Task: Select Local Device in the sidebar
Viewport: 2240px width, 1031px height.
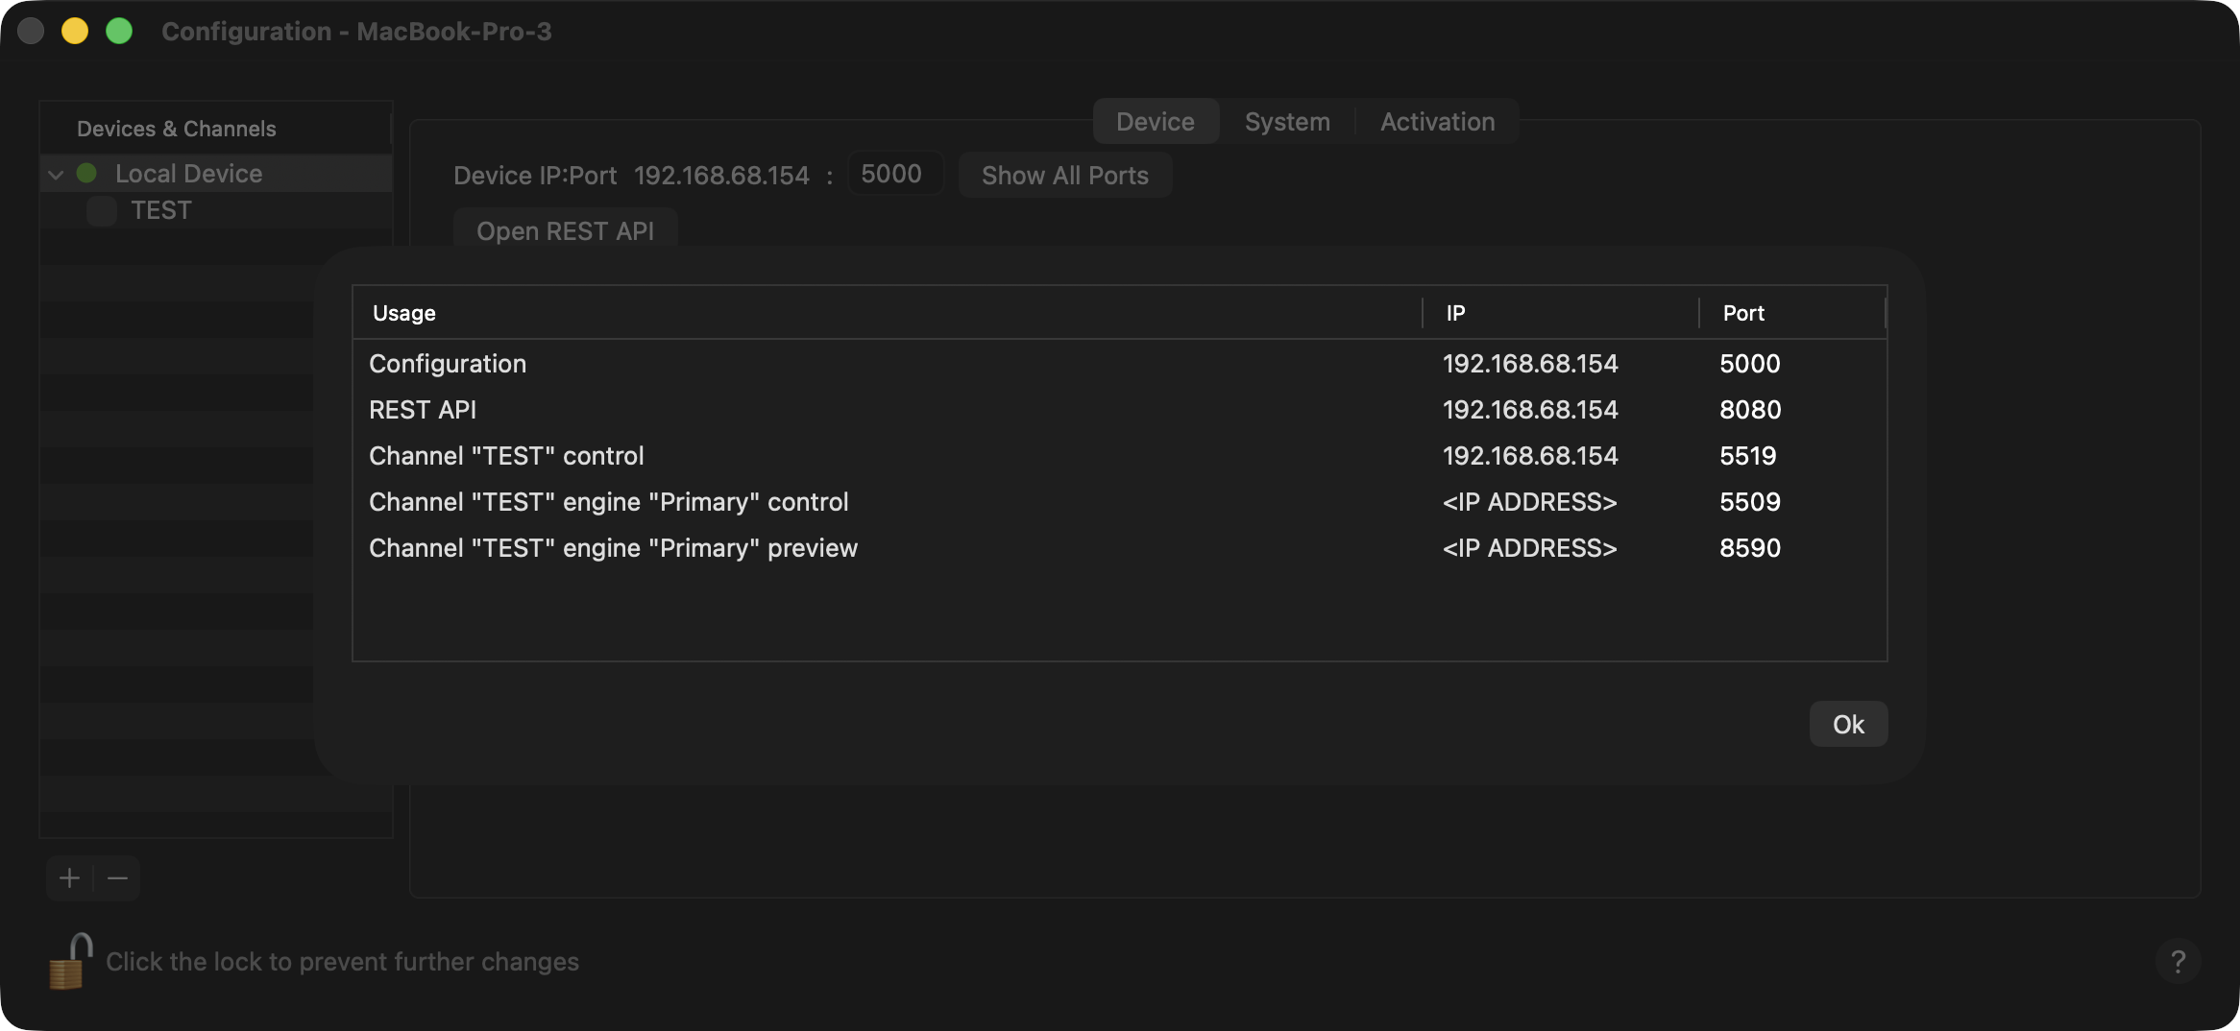Action: click(x=216, y=174)
